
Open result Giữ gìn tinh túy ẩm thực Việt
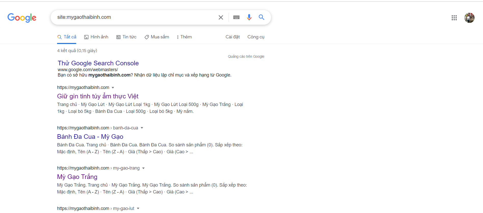98,96
